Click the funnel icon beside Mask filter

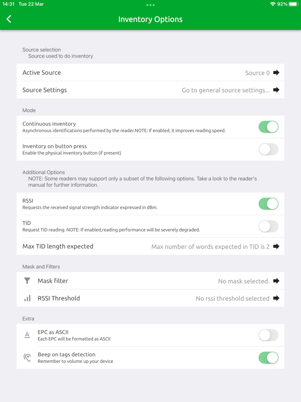click(27, 281)
